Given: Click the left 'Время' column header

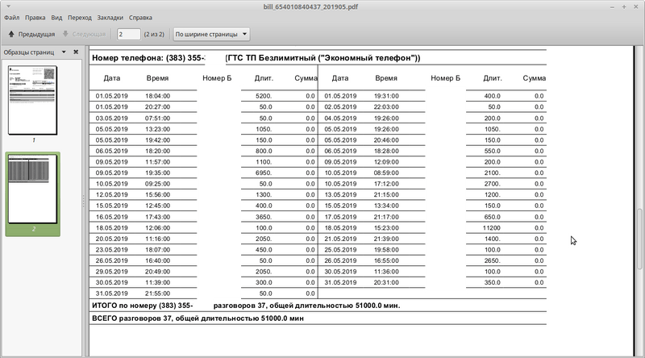Looking at the screenshot, I should tap(157, 78).
